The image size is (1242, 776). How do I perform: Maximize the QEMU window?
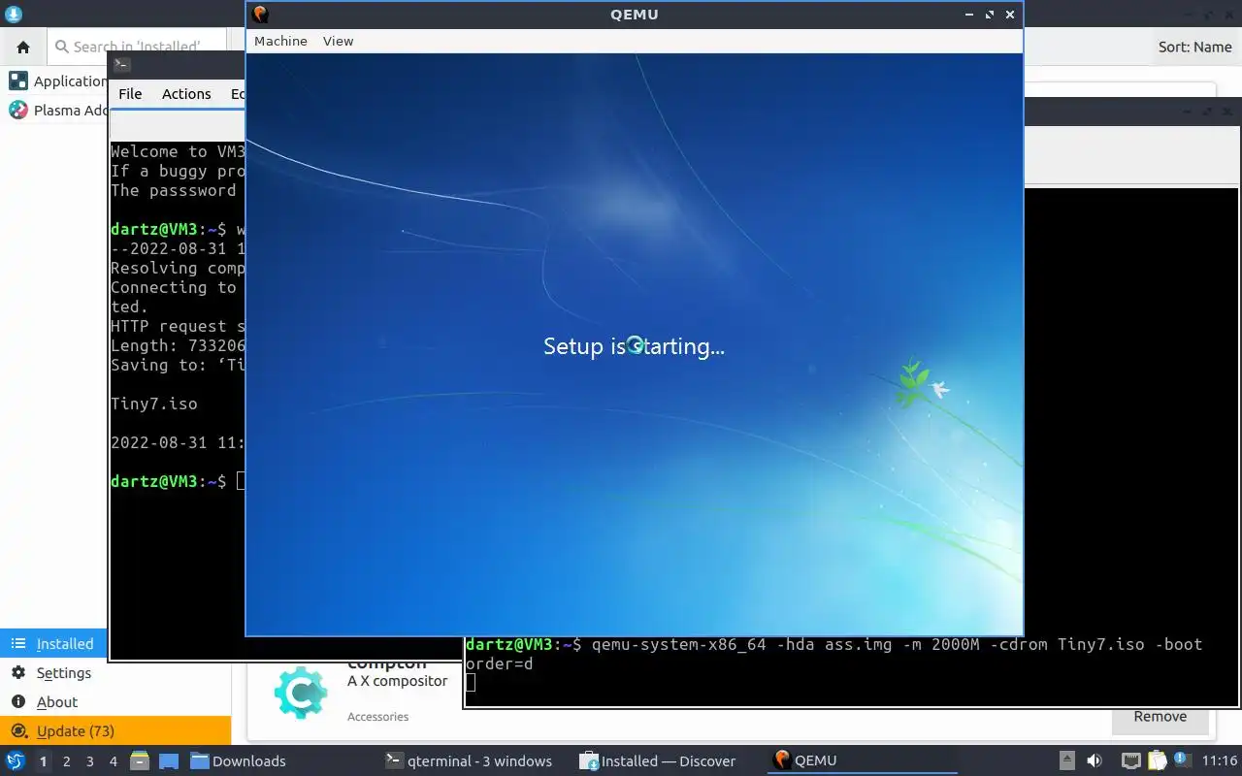[990, 15]
